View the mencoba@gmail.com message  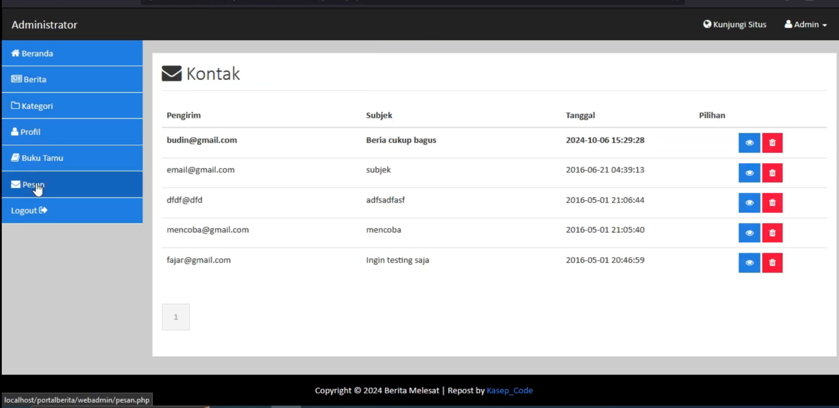749,233
